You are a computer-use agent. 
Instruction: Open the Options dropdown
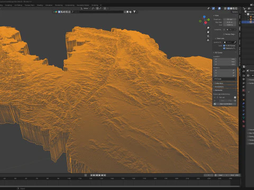click(235, 12)
